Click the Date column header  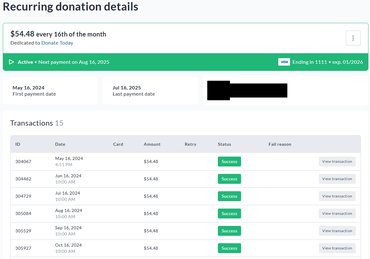60,144
